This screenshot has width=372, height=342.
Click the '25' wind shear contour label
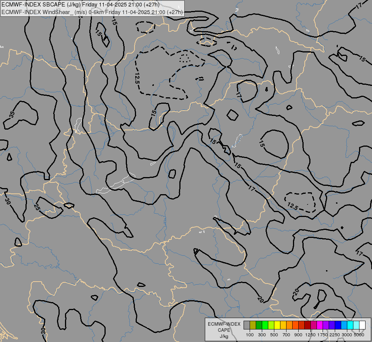[x=36, y=207]
